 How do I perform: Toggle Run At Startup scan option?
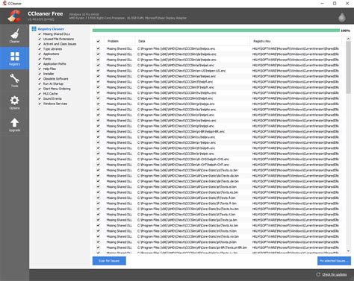pos(40,83)
